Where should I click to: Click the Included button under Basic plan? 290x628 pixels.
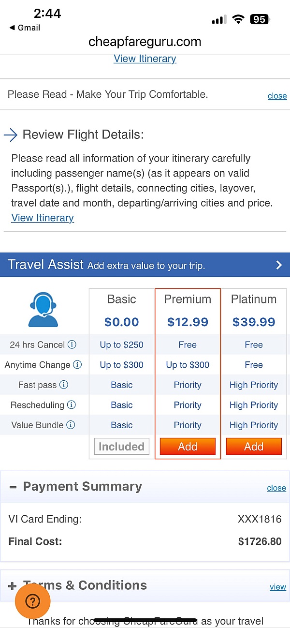(121, 446)
